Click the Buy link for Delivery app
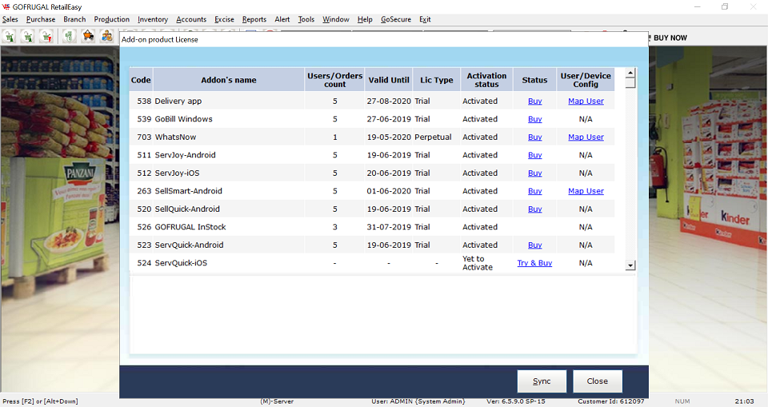Image resolution: width=768 pixels, height=407 pixels. (534, 102)
